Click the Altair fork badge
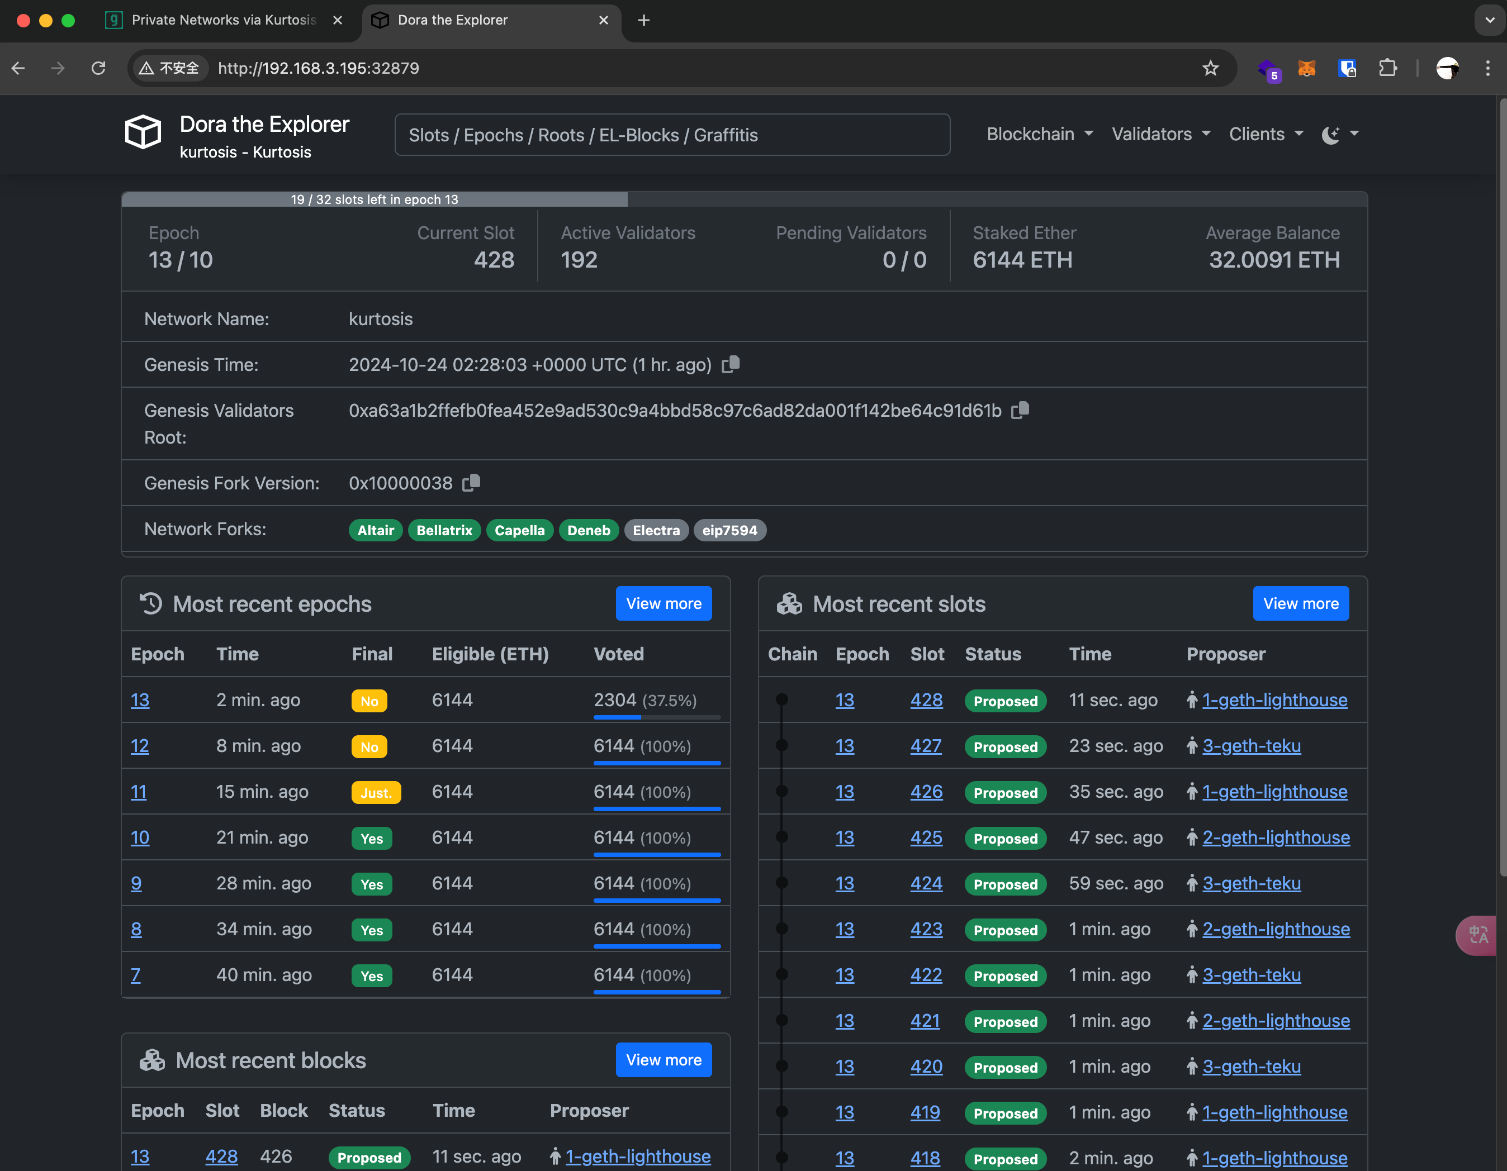Screen dimensions: 1507x1171 tap(376, 530)
